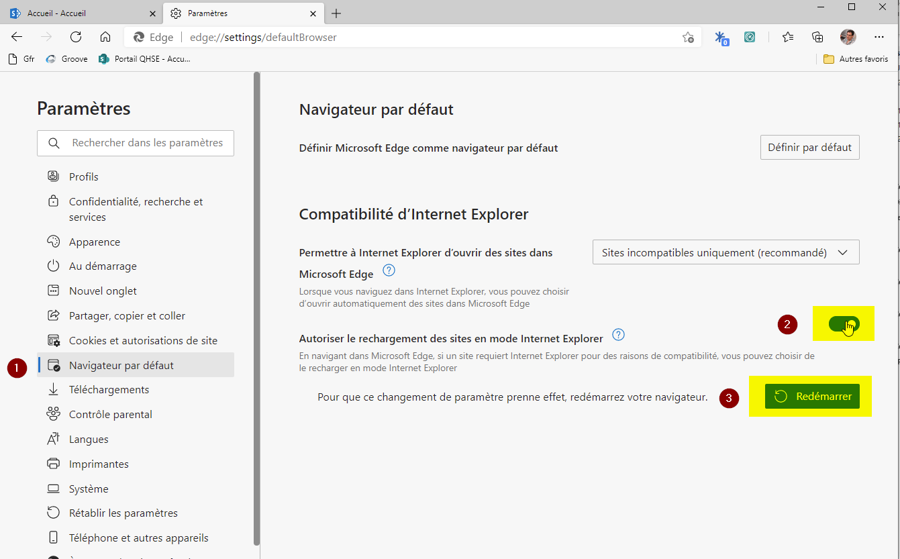Open Au démarrage settings section
The height and width of the screenshot is (559, 900).
point(136,266)
